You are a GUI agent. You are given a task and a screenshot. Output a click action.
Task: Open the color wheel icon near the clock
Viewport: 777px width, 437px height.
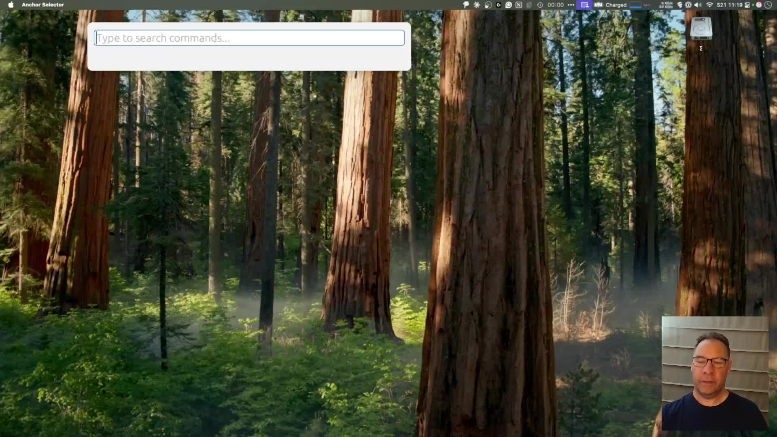759,4
